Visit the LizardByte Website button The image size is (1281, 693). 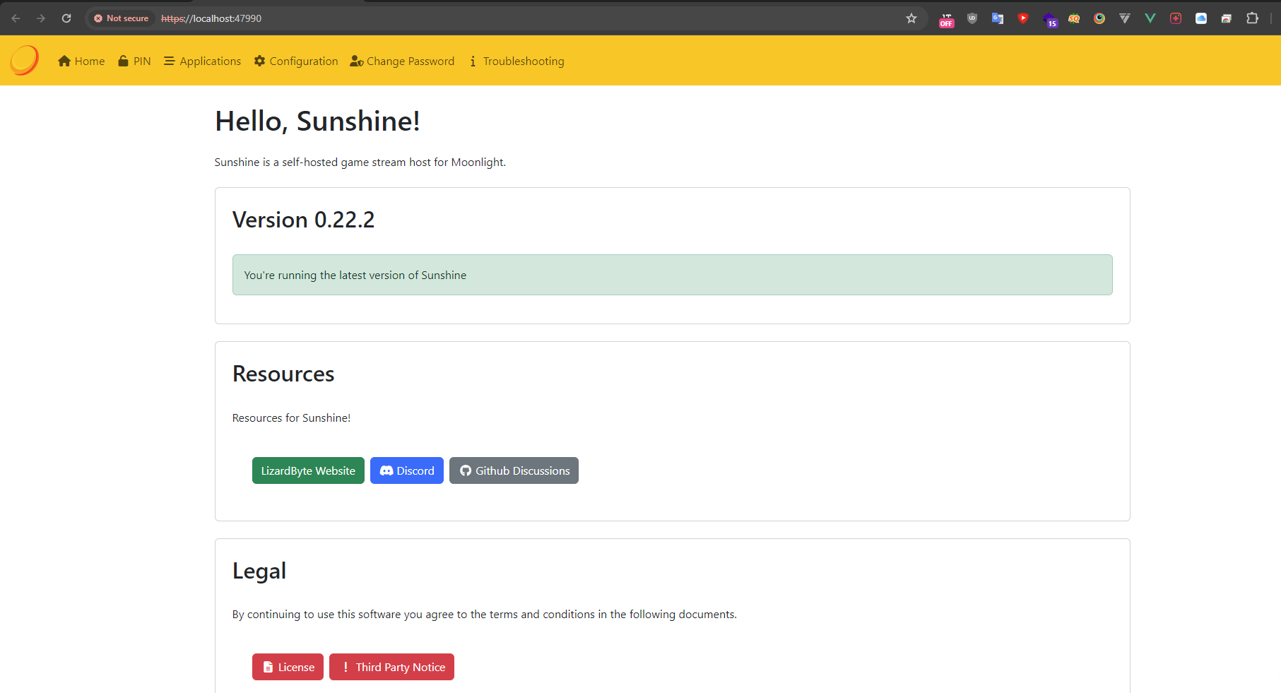pyautogui.click(x=308, y=470)
